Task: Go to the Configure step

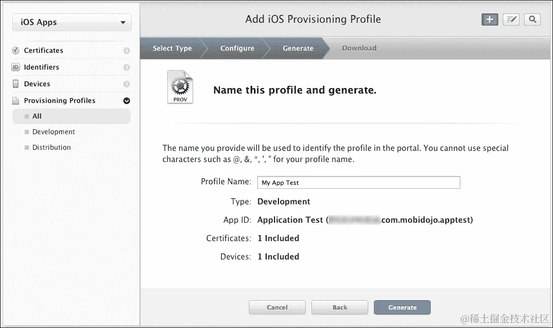Action: click(x=237, y=48)
